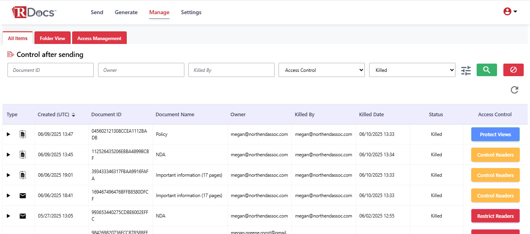Go to the Settings menu
530x234 pixels.
click(x=191, y=12)
